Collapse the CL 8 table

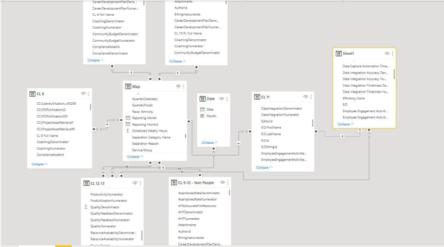pyautogui.click(x=40, y=164)
